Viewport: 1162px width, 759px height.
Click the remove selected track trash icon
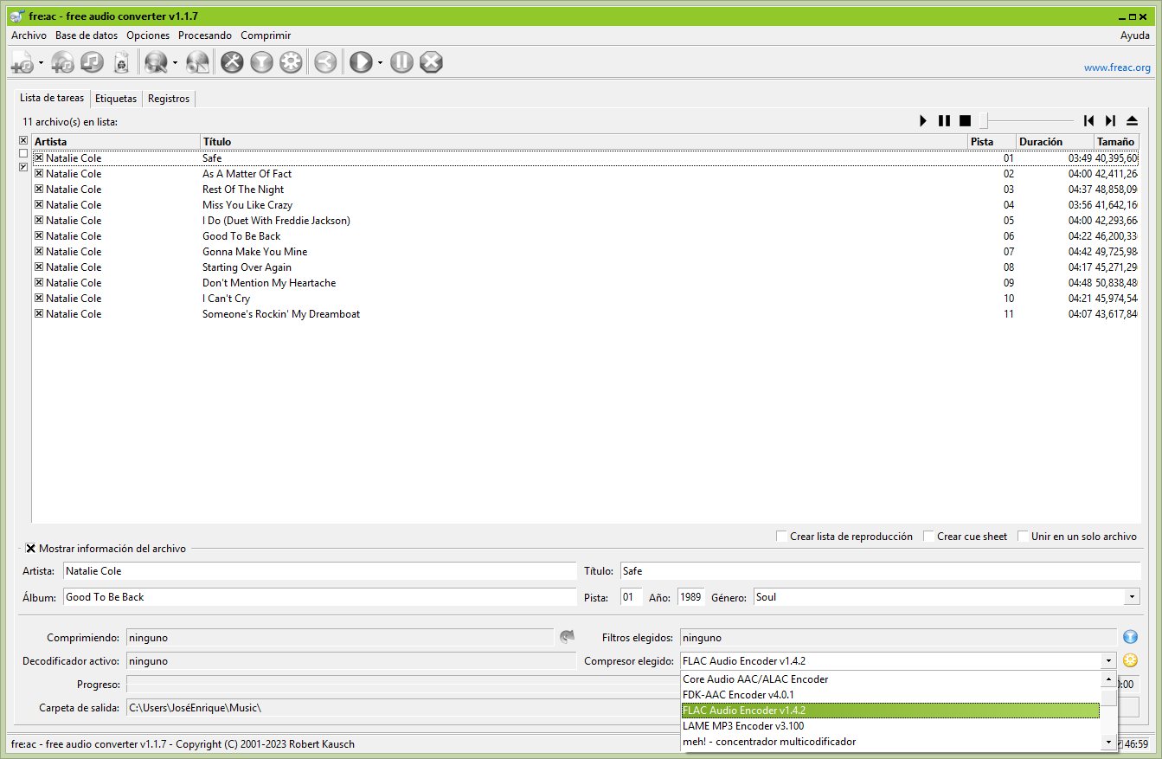pos(122,62)
